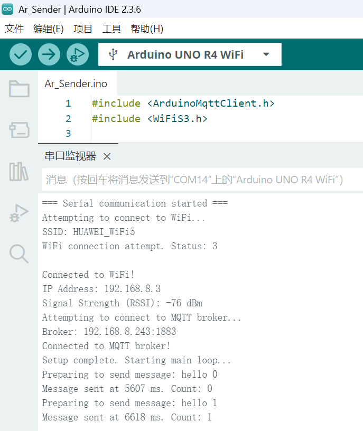Click the Upload arrow button
363x431 pixels.
click(49, 54)
